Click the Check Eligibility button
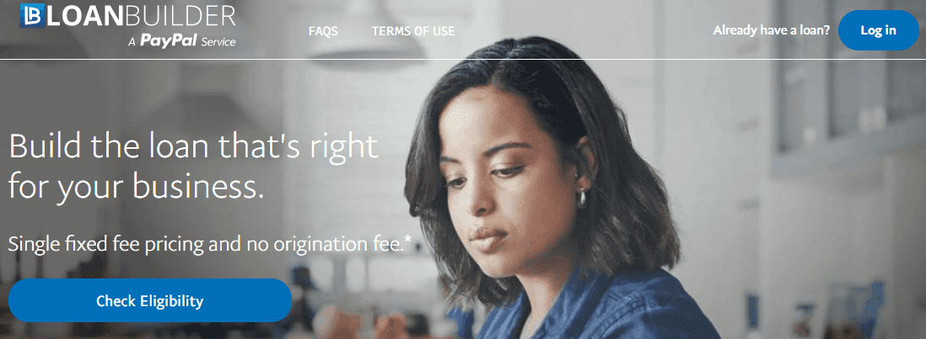This screenshot has height=339, width=926. [150, 301]
